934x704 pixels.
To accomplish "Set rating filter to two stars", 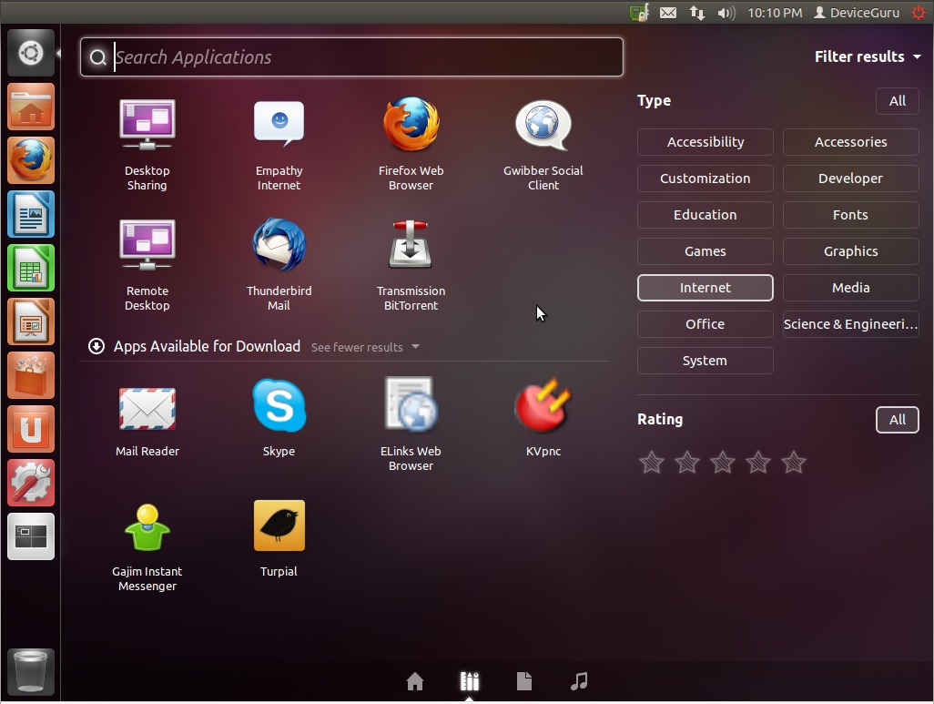I will coord(686,462).
